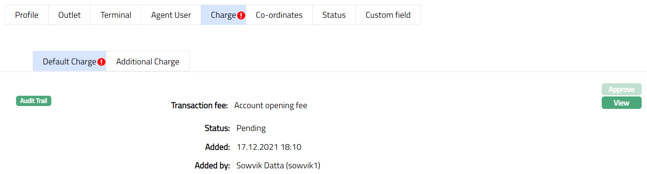Select the Agent User tab
The width and height of the screenshot is (647, 174).
171,15
